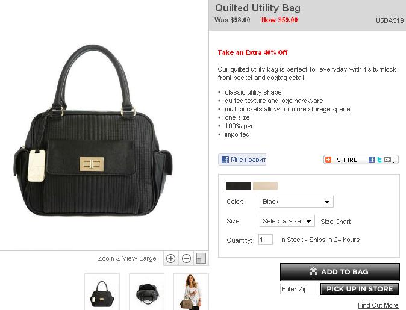
Task: Open the Color dropdown showing Black
Action: [x=296, y=202]
